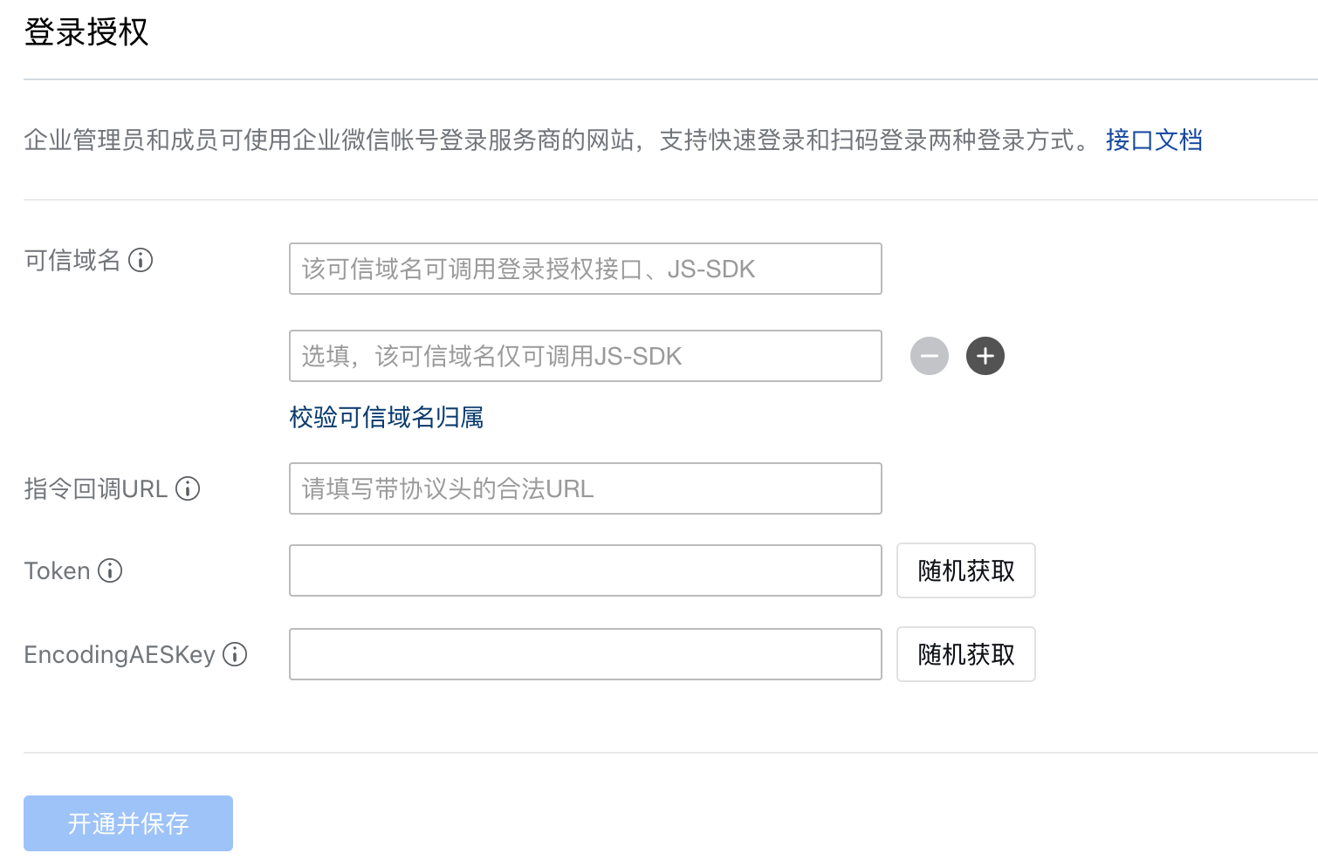1318x867 pixels.
Task: Click the EncodingAESKey label text
Action: pos(120,654)
